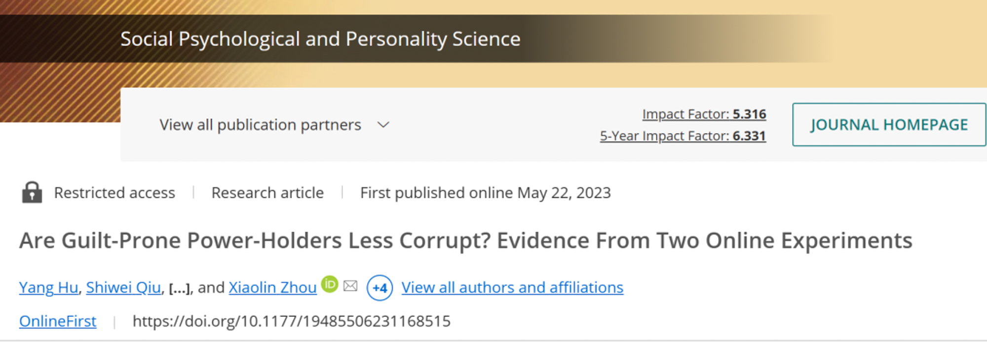Click the Xiaolin Zhou author name

[272, 287]
